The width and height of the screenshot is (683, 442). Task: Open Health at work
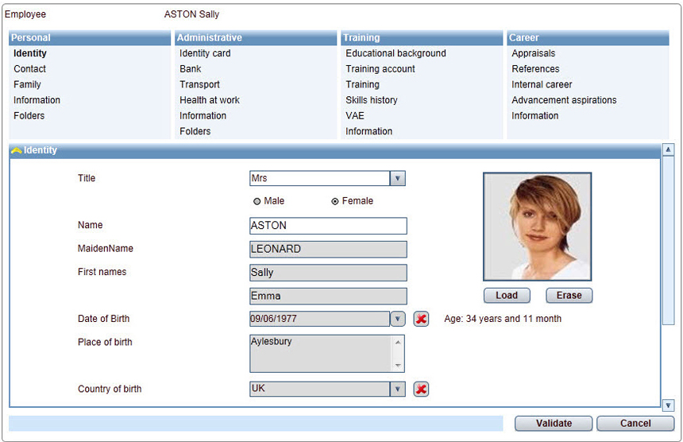pos(210,100)
